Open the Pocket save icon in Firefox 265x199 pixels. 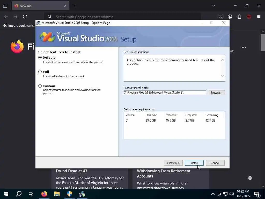click(220, 17)
